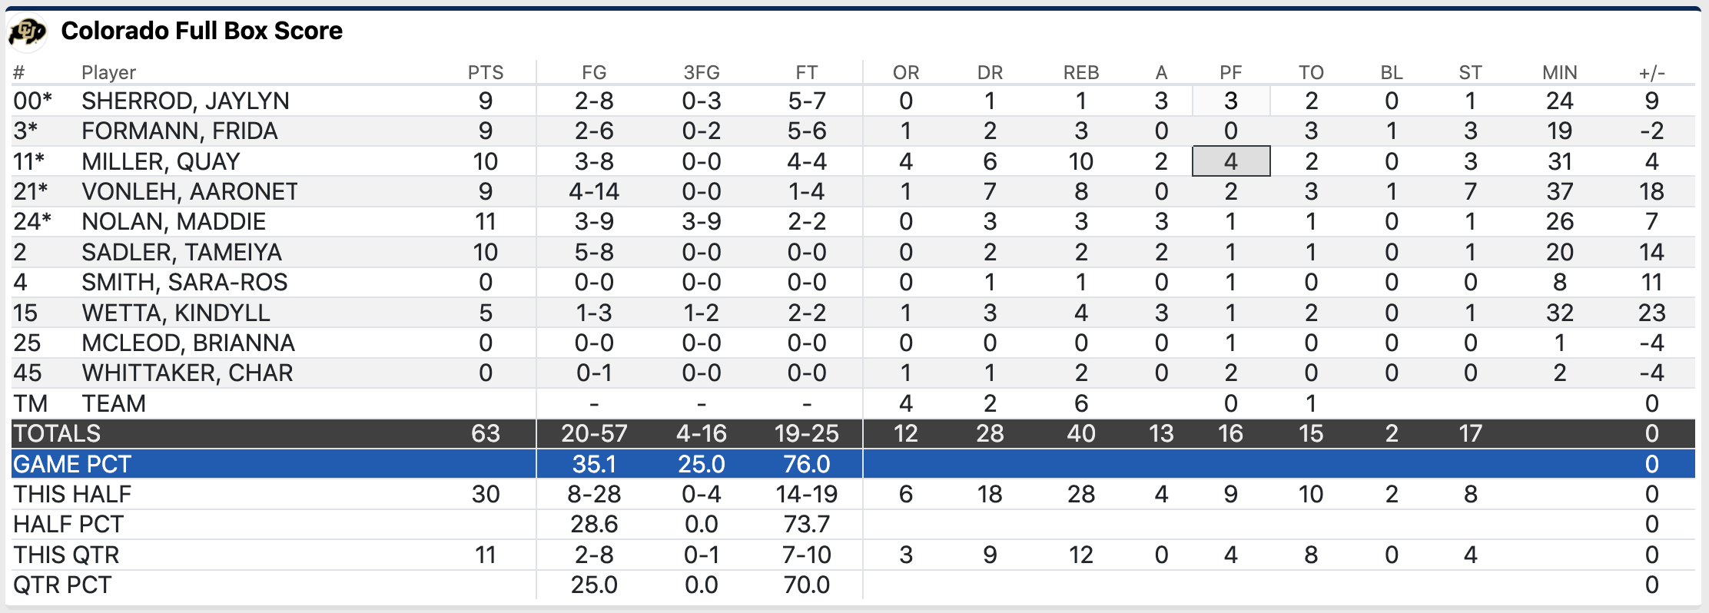Click the PTS column header
This screenshot has width=1709, height=613.
(x=485, y=73)
